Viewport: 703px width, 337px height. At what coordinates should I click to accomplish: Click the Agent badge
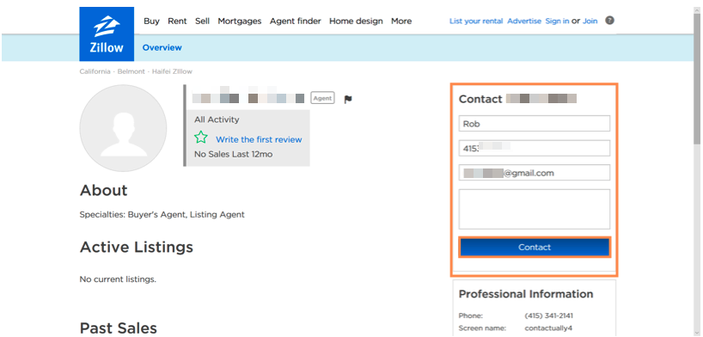click(322, 98)
